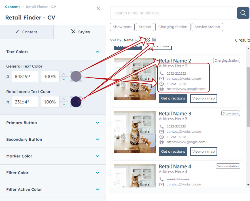The height and width of the screenshot is (201, 250).
Task: Click phone icon for Retail Name 3
Action: [x=162, y=126]
